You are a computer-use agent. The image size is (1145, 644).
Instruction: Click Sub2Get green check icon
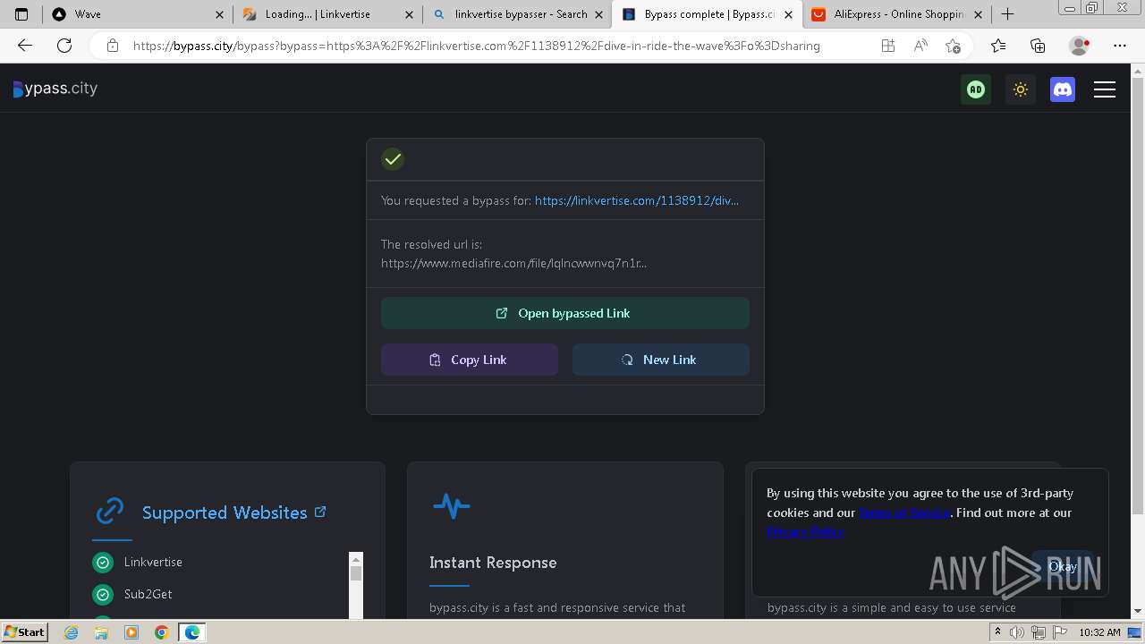tap(103, 594)
